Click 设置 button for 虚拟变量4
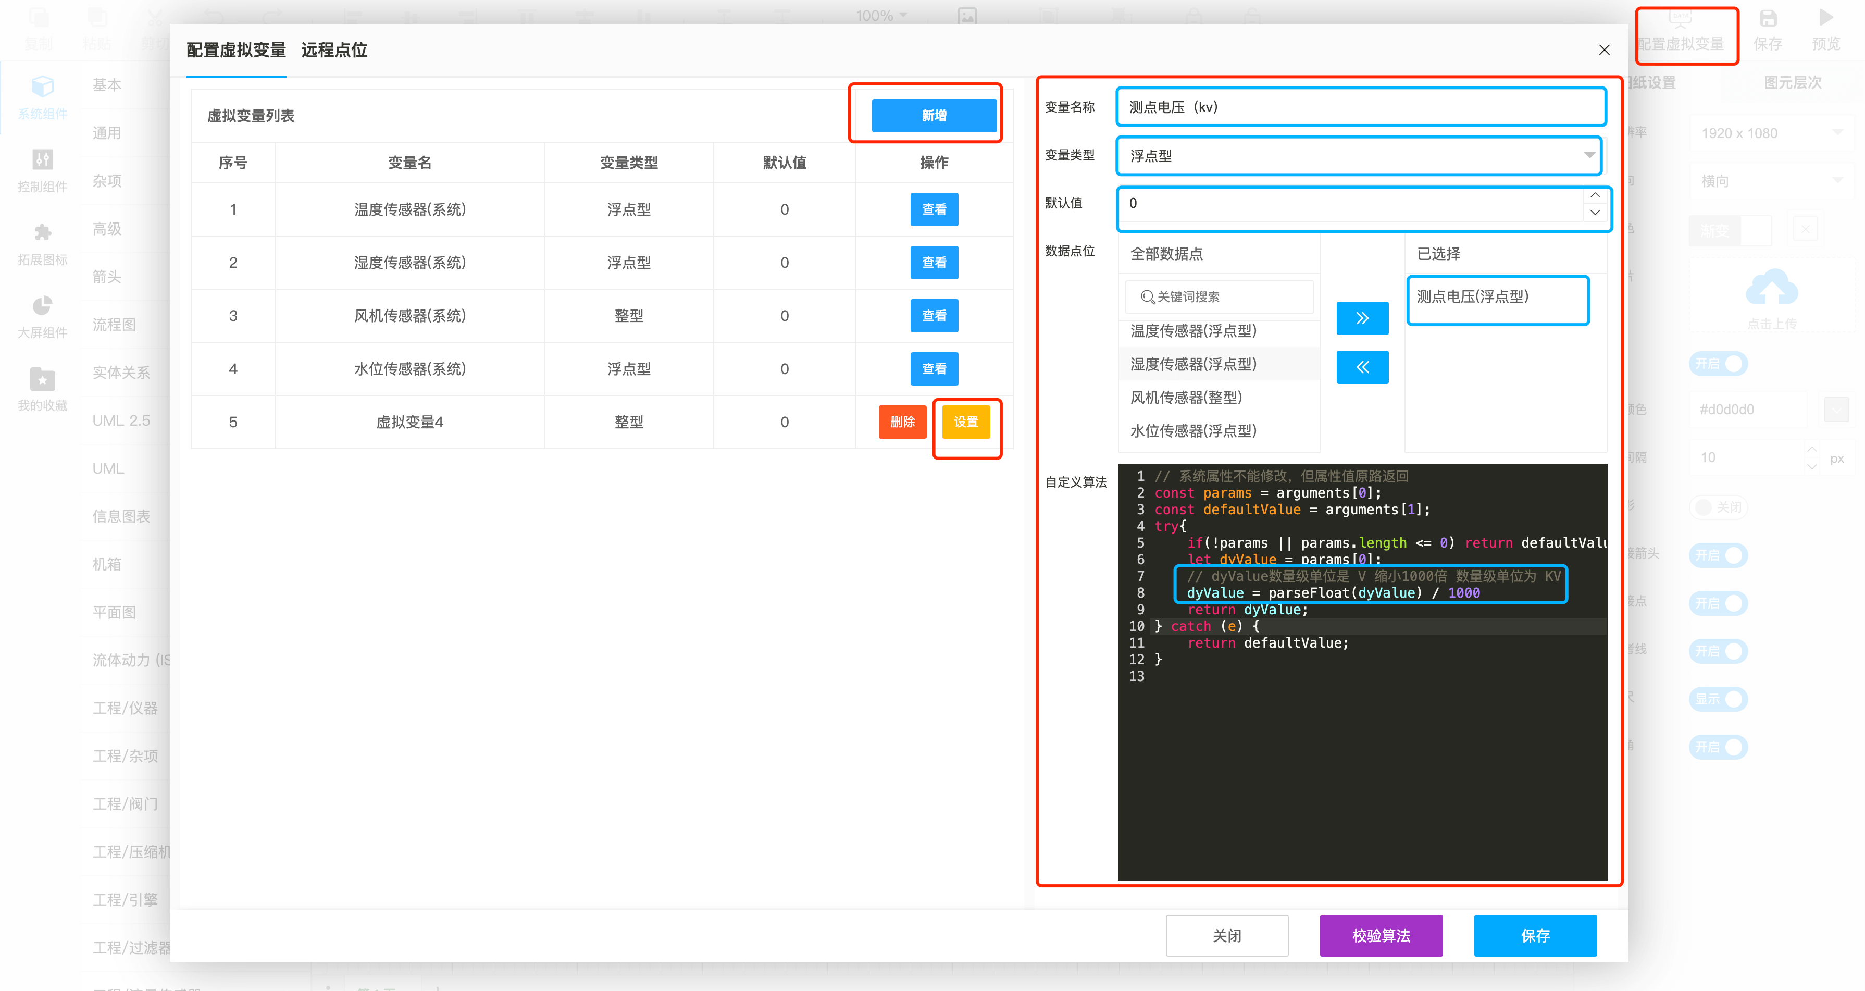 966,422
